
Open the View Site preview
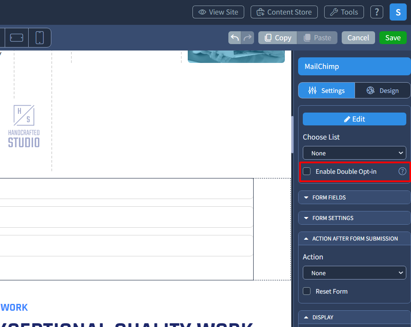(x=218, y=12)
